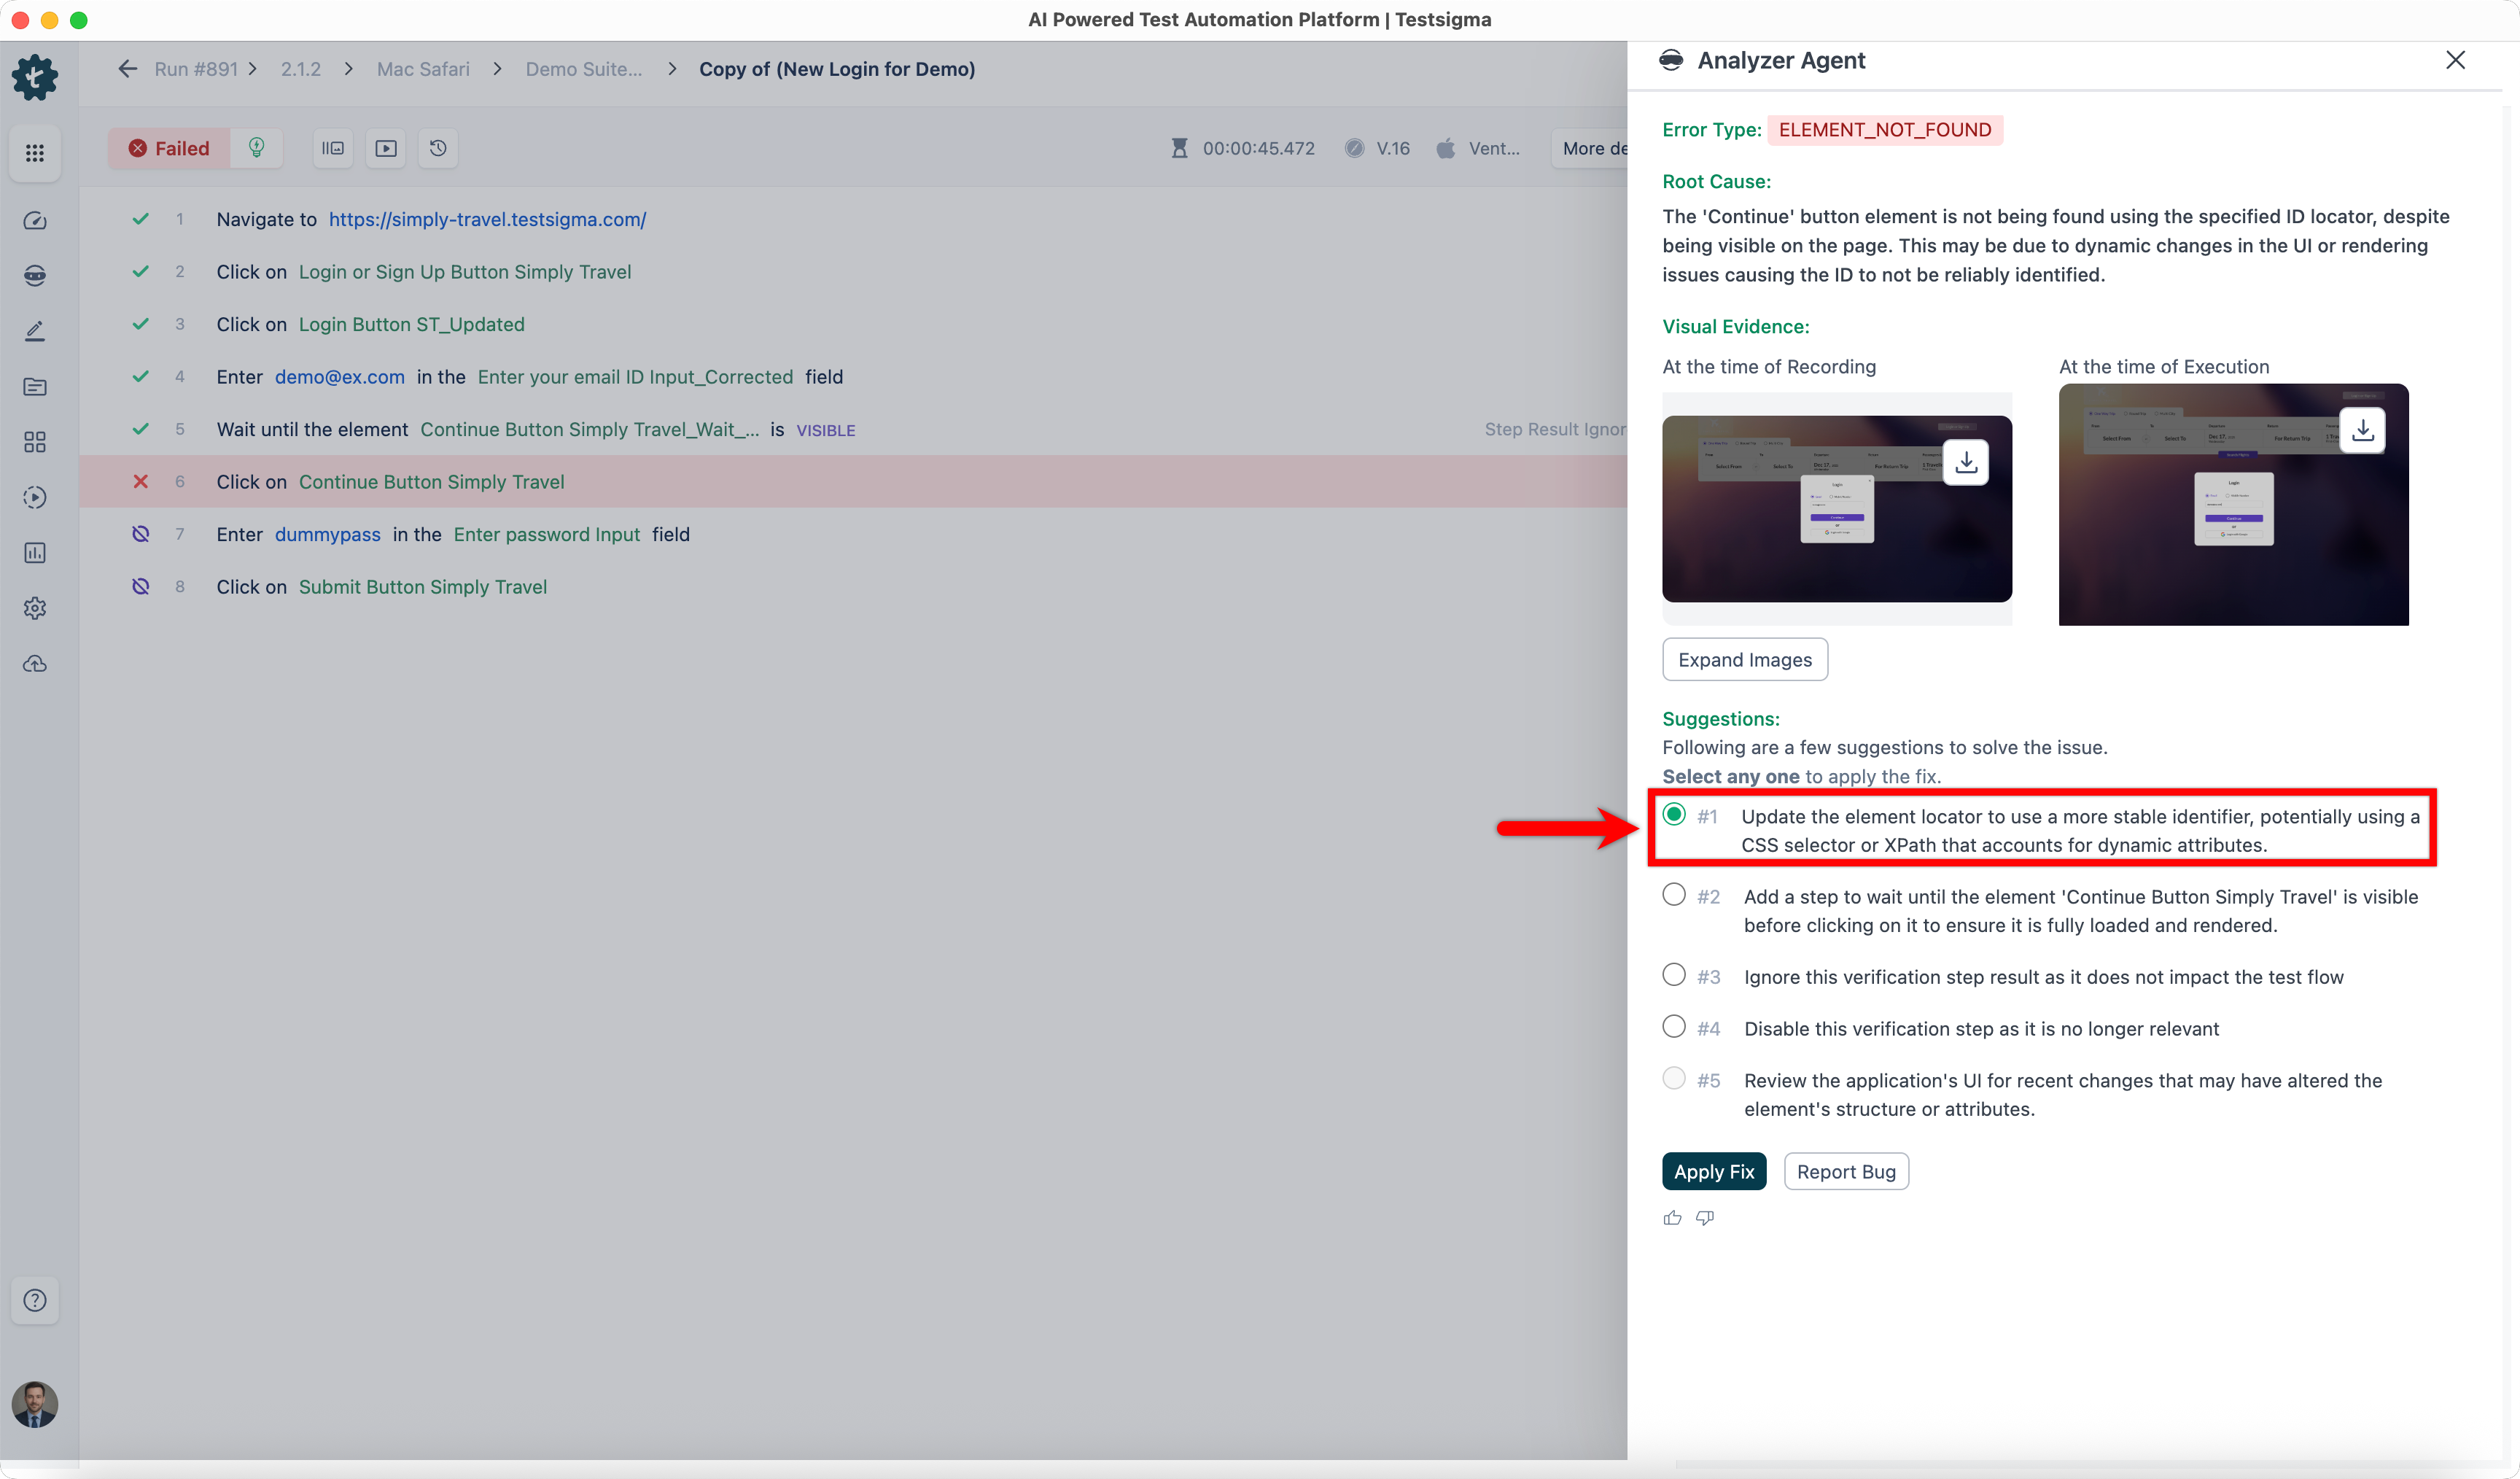
Task: Open the help question mark icon
Action: [35, 1300]
